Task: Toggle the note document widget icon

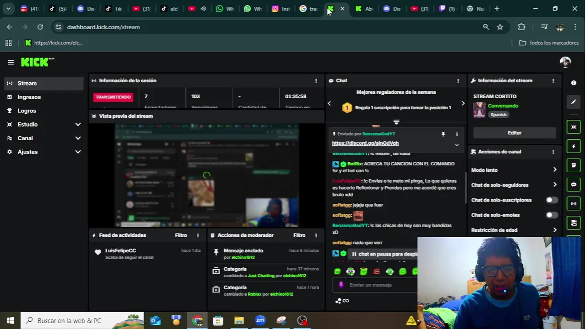Action: tap(574, 165)
